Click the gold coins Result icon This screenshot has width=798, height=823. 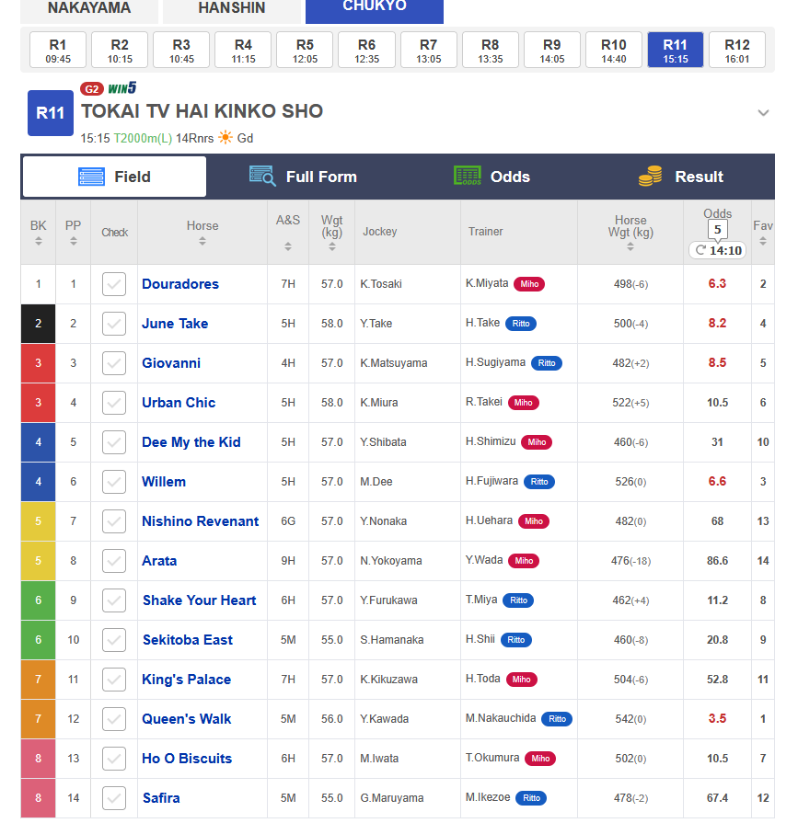(651, 176)
